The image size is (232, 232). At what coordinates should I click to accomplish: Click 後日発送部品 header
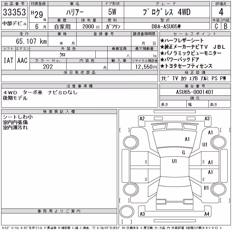click(79, 72)
